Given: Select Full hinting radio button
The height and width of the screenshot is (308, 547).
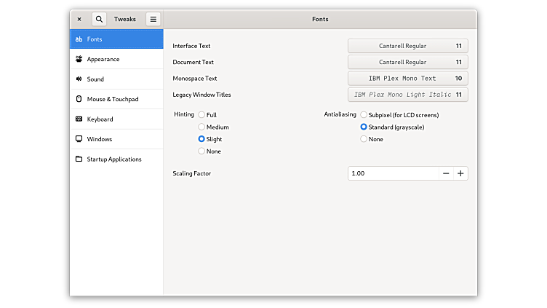Looking at the screenshot, I should coord(201,115).
